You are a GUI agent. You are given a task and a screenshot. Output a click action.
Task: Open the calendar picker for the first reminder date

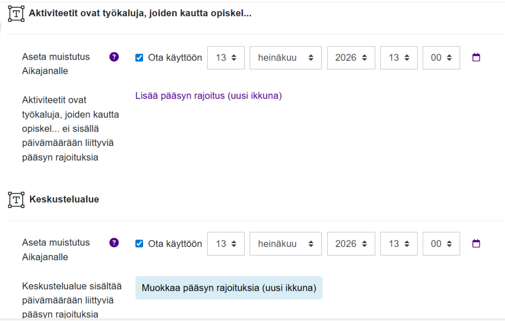(x=475, y=58)
